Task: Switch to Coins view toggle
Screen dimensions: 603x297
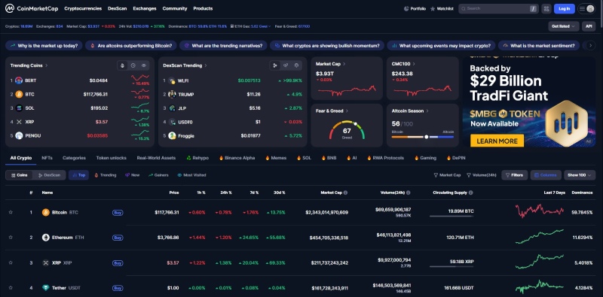Action: (x=20, y=175)
